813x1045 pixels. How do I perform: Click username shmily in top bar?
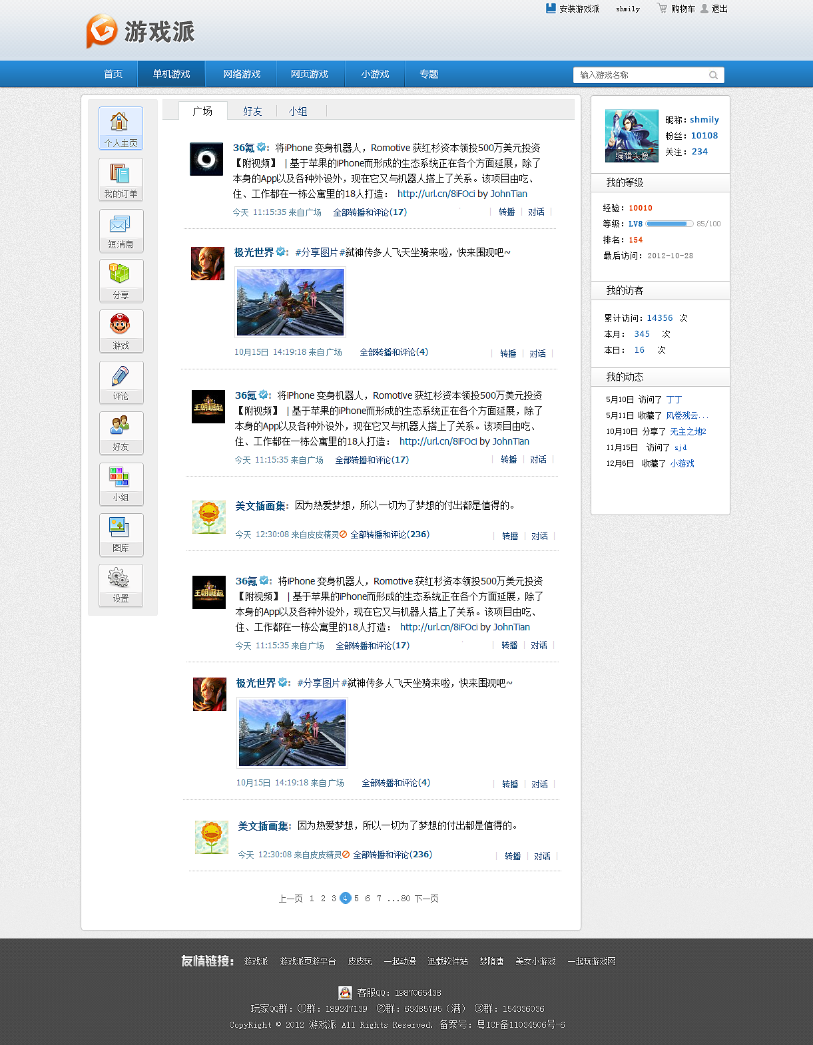coord(628,9)
